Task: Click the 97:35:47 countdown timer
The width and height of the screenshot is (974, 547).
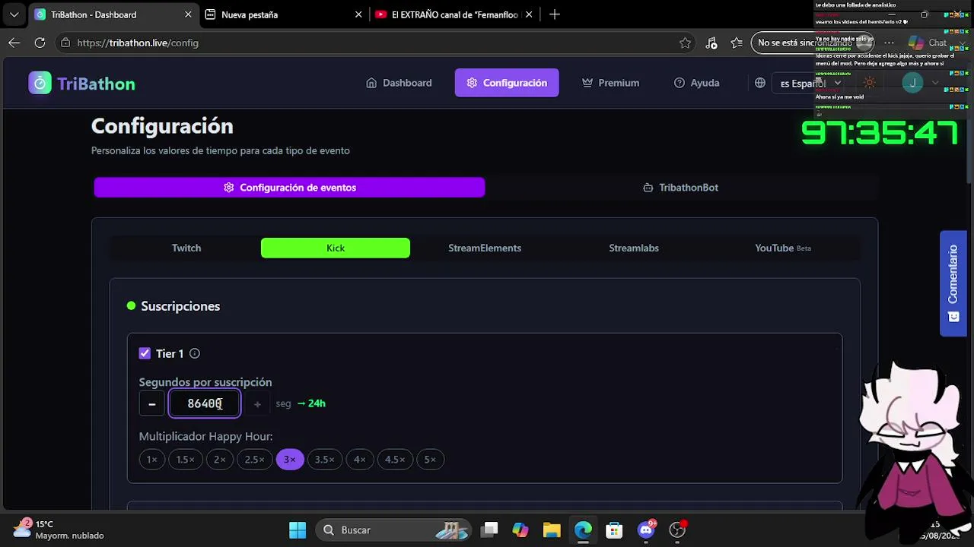Action: pyautogui.click(x=880, y=133)
